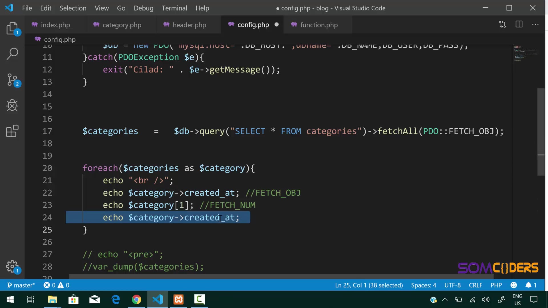Open the Go menu
548x308 pixels.
tap(121, 8)
